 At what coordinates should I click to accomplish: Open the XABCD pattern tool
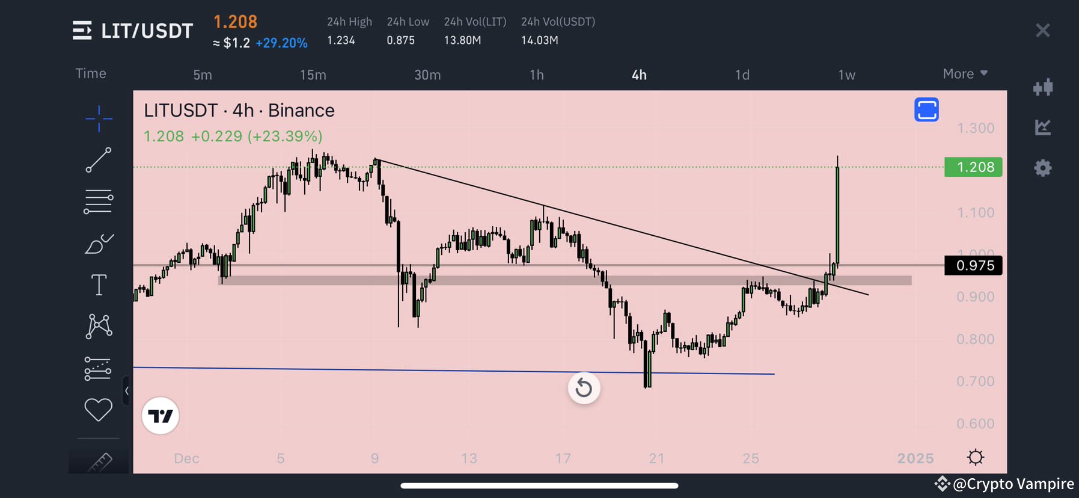[98, 326]
